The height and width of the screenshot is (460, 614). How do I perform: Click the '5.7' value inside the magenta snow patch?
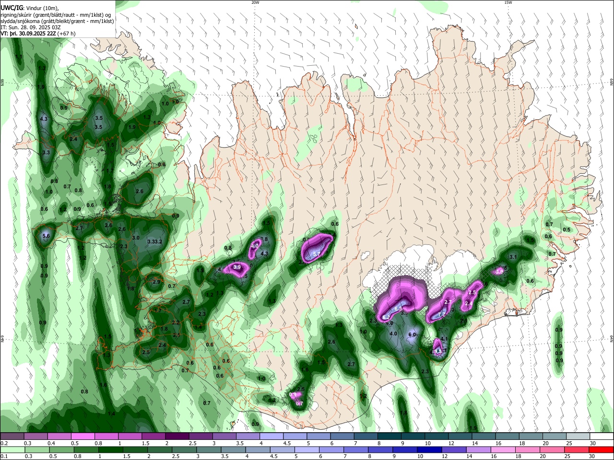pos(317,253)
